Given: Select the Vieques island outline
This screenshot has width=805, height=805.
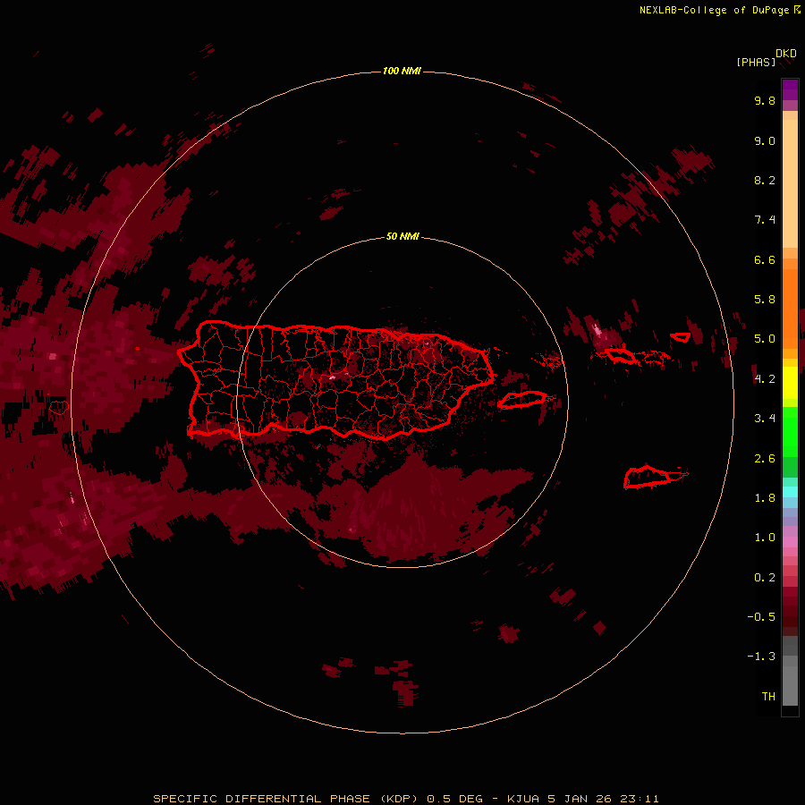Looking at the screenshot, I should pos(521,400).
